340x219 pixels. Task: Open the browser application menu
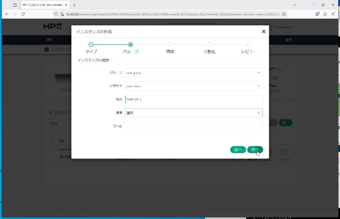click(x=333, y=14)
